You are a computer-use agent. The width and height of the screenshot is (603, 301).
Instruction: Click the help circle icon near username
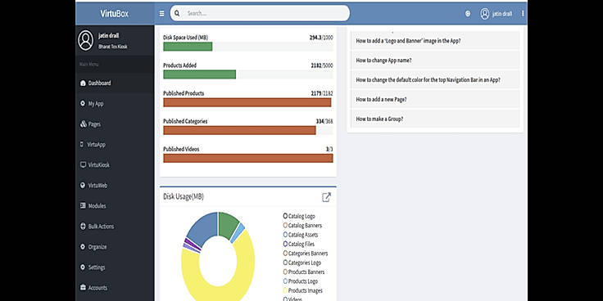click(x=468, y=13)
